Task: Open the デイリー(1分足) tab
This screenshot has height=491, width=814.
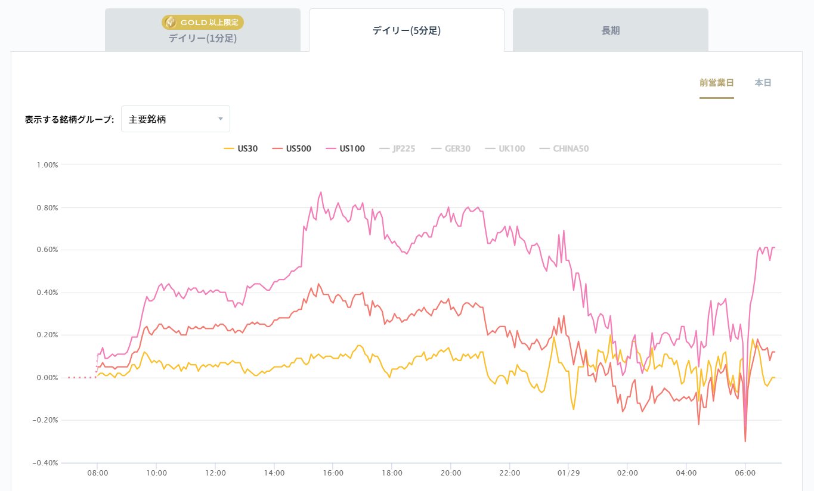Action: (x=203, y=38)
